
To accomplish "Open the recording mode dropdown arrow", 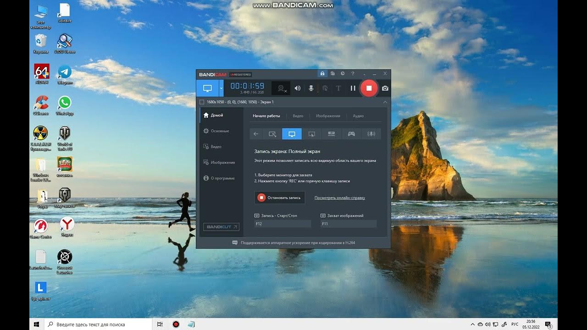I will (221, 88).
